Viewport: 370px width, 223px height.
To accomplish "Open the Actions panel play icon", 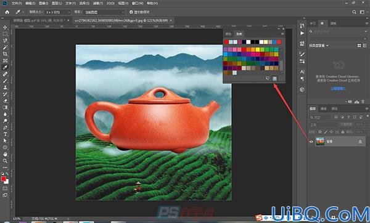I will coord(302,33).
